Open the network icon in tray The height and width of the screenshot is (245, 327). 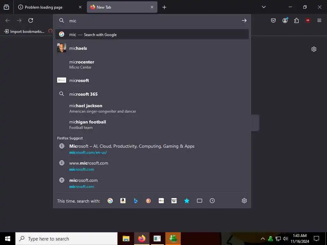pyautogui.click(x=278, y=239)
